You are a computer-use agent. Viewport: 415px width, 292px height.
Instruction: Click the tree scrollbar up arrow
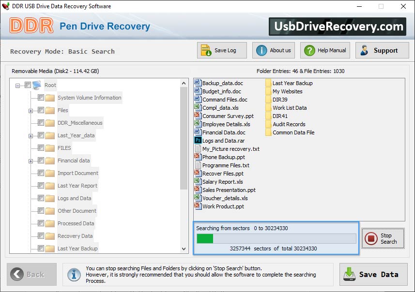coord(184,83)
